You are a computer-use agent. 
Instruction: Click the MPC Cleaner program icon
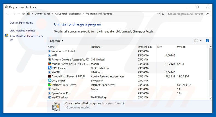coord(49,68)
